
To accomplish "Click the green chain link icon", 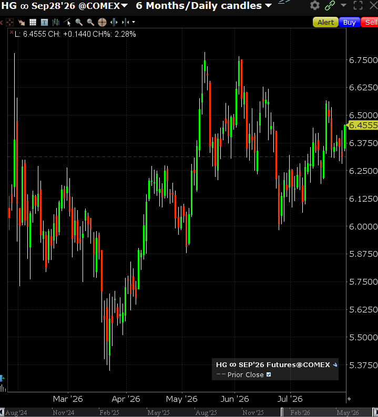I will [330, 5].
